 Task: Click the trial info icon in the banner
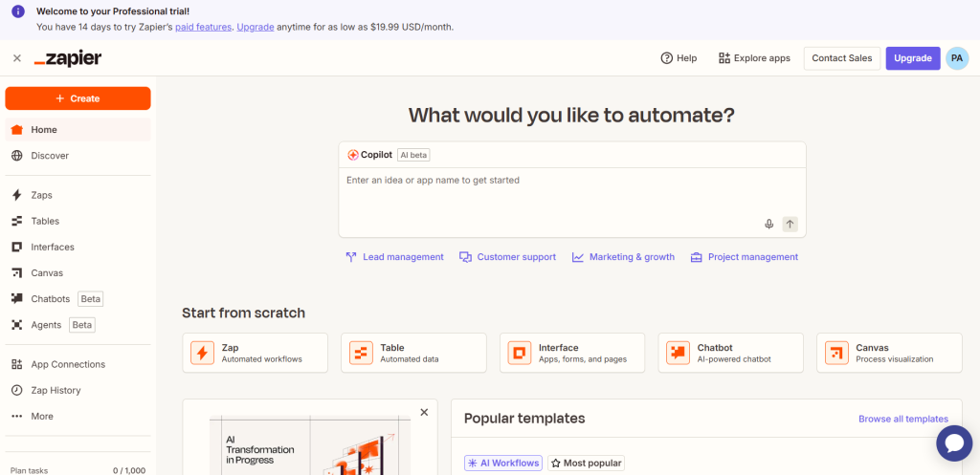coord(18,11)
